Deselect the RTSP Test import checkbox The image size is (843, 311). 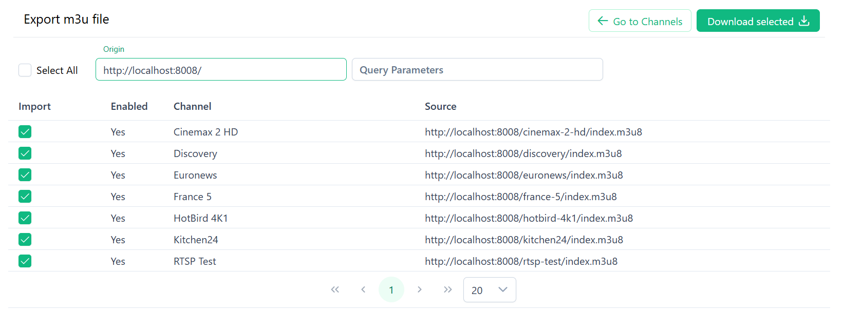tap(25, 261)
